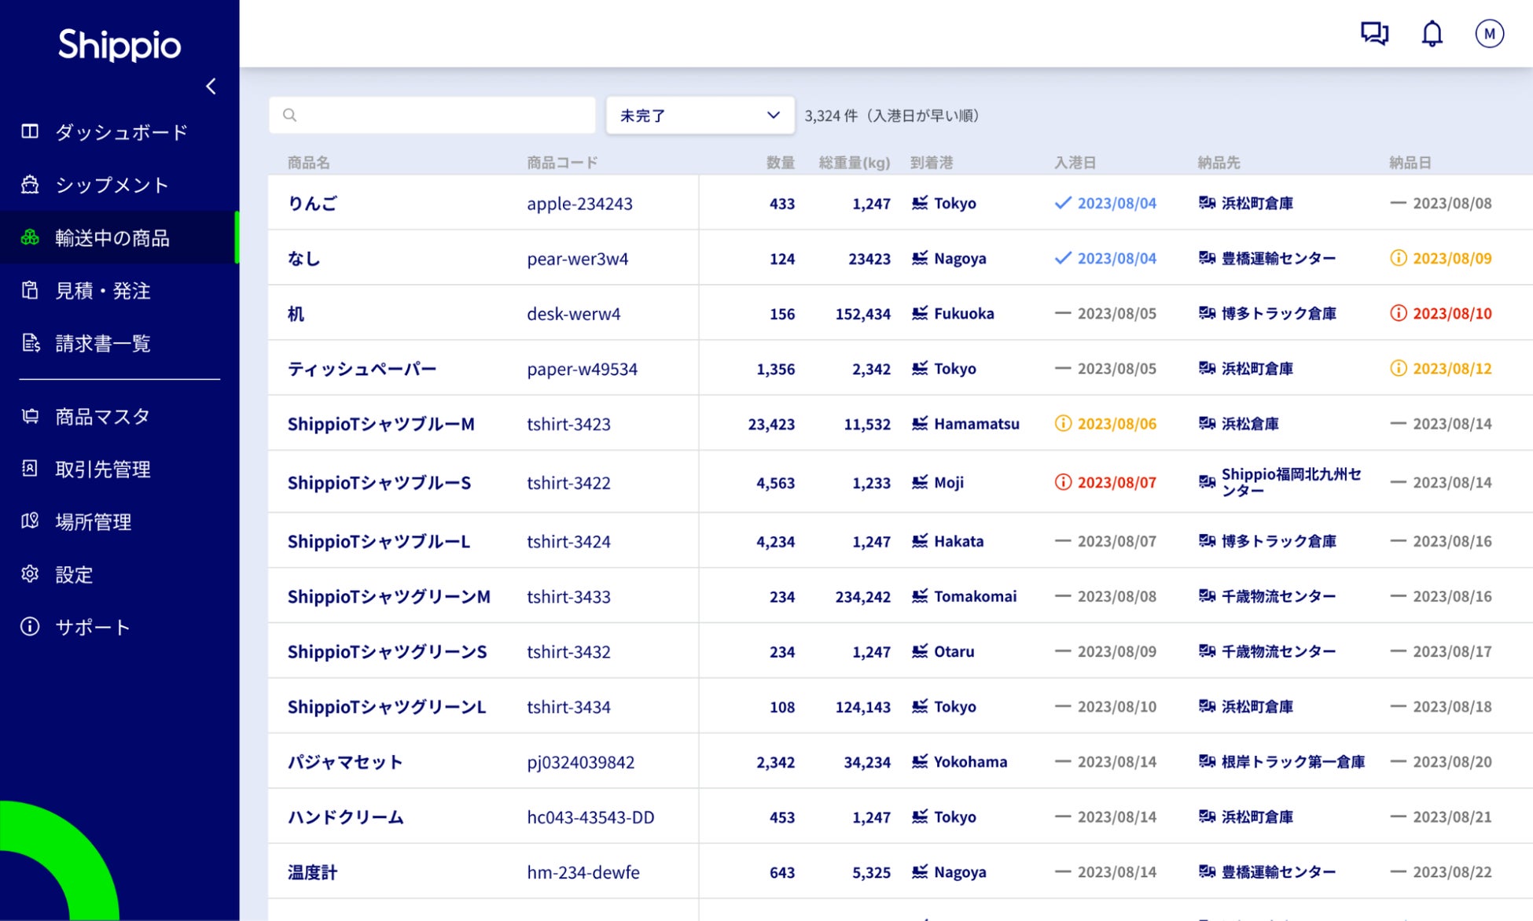The height and width of the screenshot is (921, 1533).
Task: Click the search magnifier icon
Action: [x=290, y=116]
